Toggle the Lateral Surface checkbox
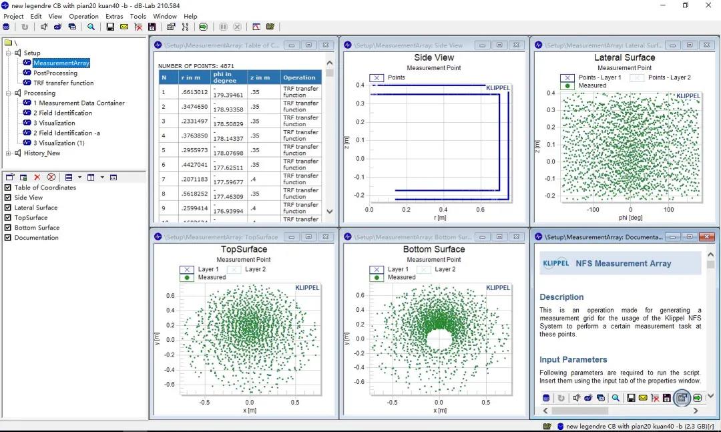Viewport: 721px width, 432px height. point(8,208)
